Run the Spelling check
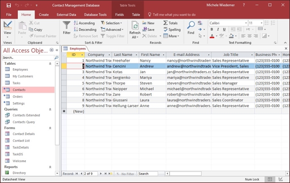Screen dimensions: 290x183 pyautogui.click(x=172, y=29)
